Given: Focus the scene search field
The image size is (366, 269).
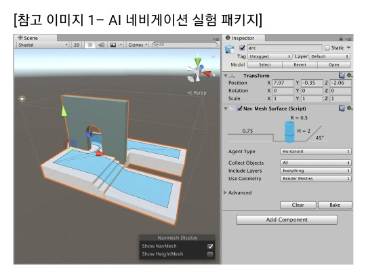Looking at the screenshot, I should click(185, 45).
